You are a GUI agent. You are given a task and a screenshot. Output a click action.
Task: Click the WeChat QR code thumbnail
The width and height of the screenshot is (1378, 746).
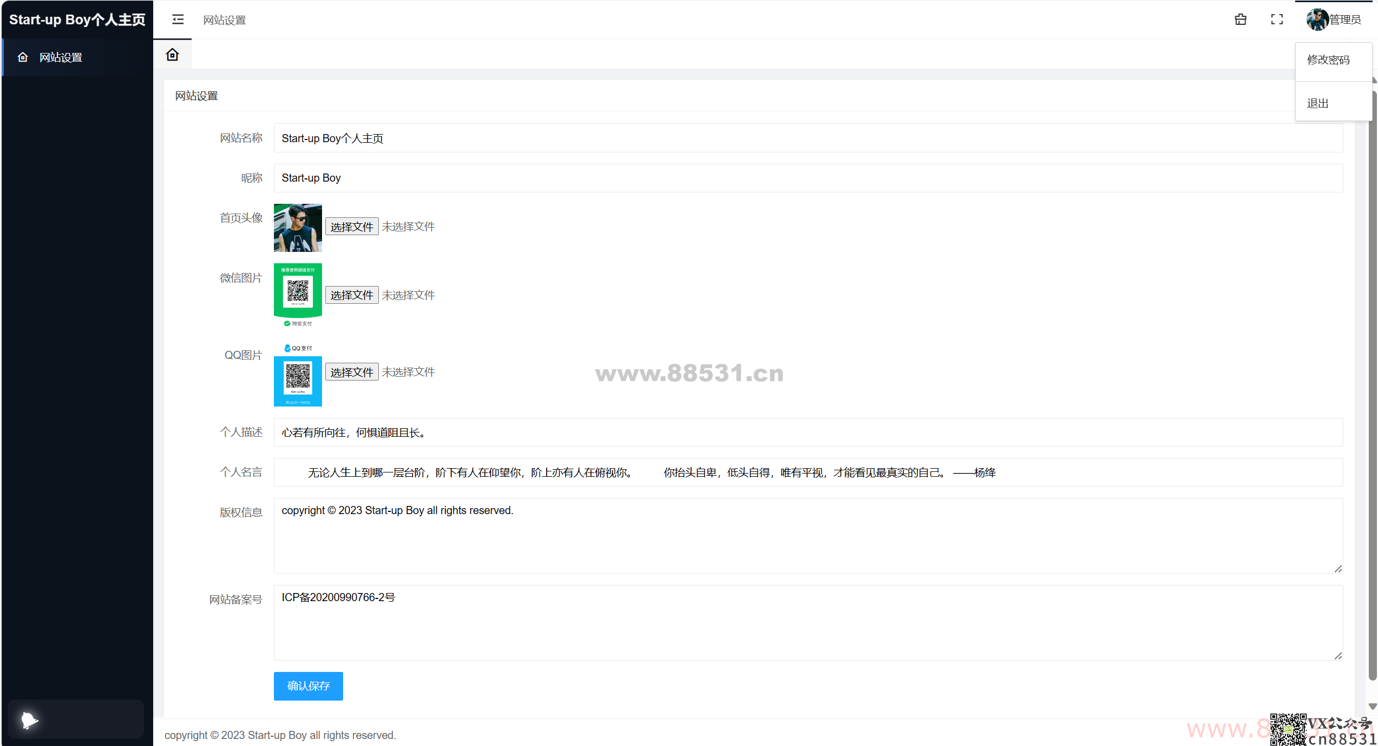pyautogui.click(x=298, y=295)
